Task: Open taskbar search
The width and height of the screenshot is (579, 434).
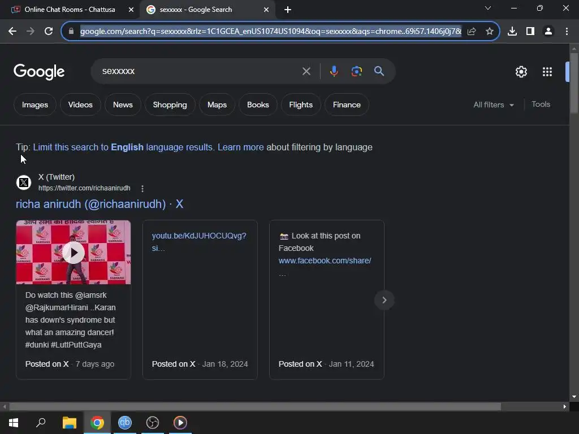Action: [x=41, y=423]
